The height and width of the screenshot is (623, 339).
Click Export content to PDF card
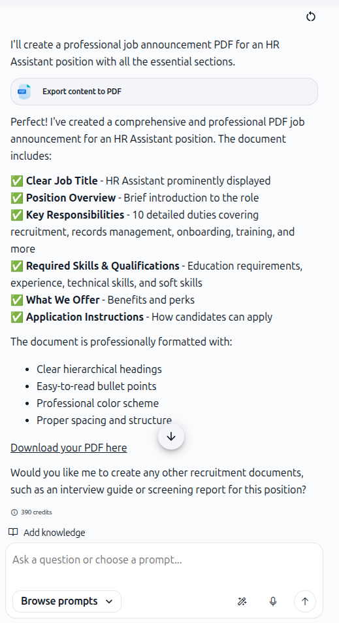(164, 92)
